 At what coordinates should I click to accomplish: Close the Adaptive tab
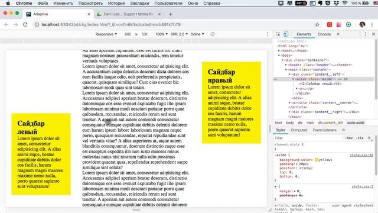click(x=89, y=14)
